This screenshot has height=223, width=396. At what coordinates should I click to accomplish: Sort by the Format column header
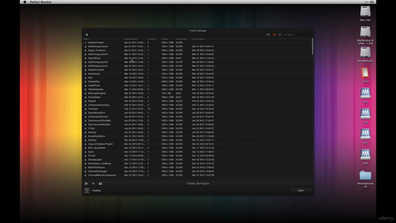pyautogui.click(x=165, y=39)
